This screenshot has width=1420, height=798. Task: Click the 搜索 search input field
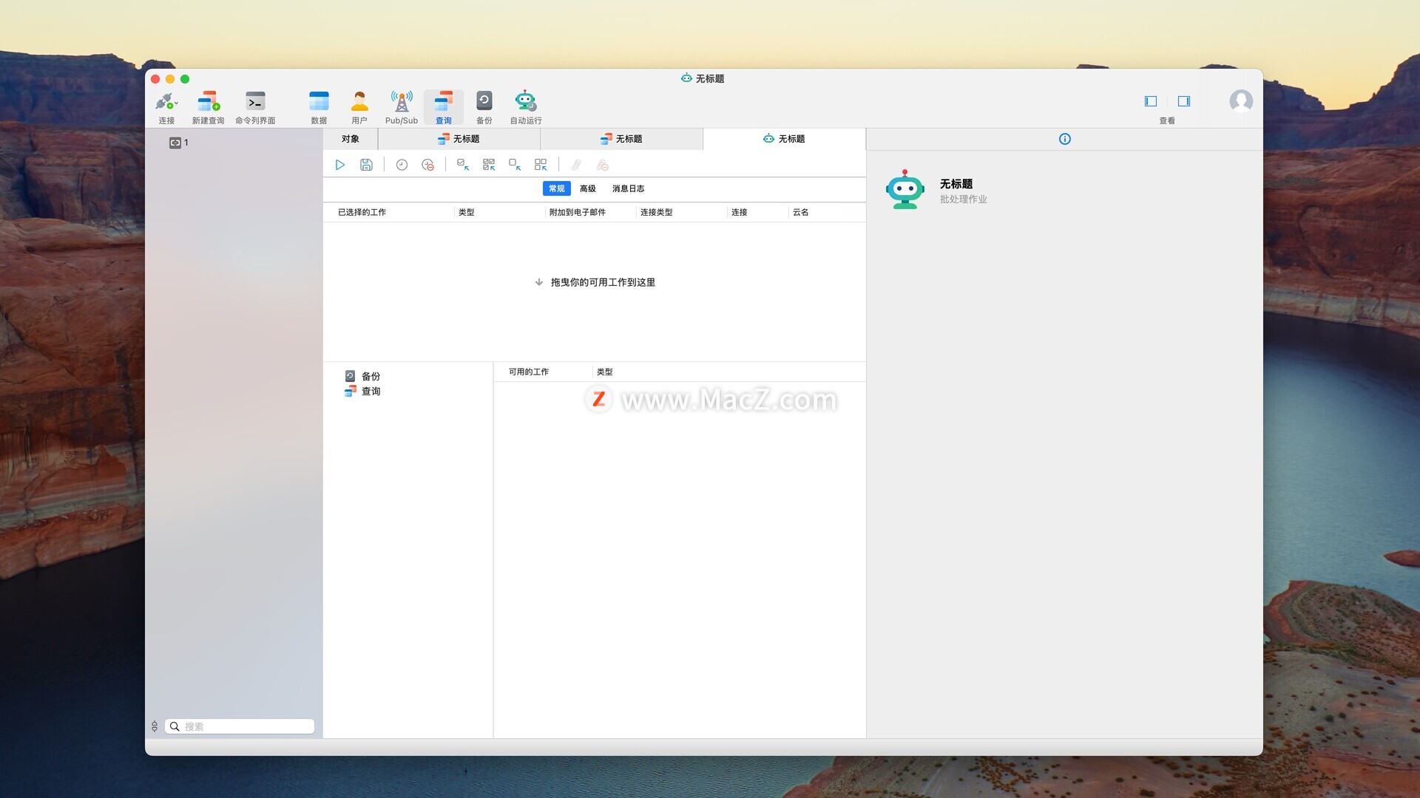(x=244, y=726)
